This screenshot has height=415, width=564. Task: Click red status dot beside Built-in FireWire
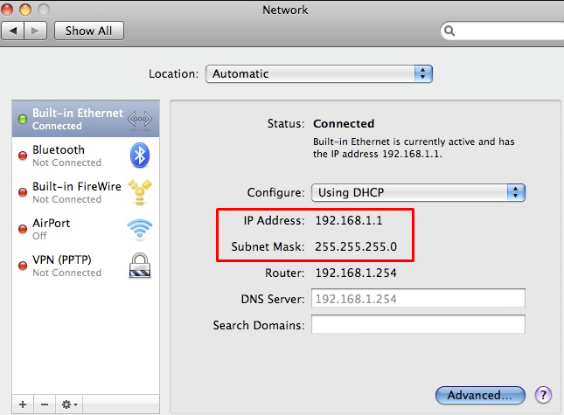point(23,192)
